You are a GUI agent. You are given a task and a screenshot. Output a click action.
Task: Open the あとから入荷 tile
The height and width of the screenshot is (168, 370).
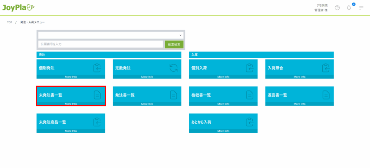pyautogui.click(x=223, y=122)
